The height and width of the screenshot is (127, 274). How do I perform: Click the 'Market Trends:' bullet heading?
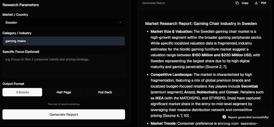tap(164, 124)
